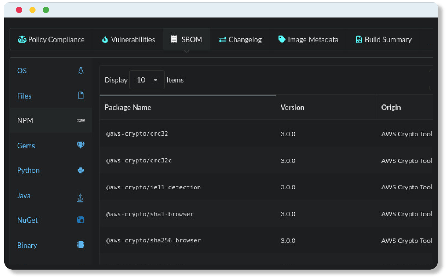Select the @aws-crypto/sha256-browser package row
Image resolution: width=447 pixels, height=279 pixels.
154,240
